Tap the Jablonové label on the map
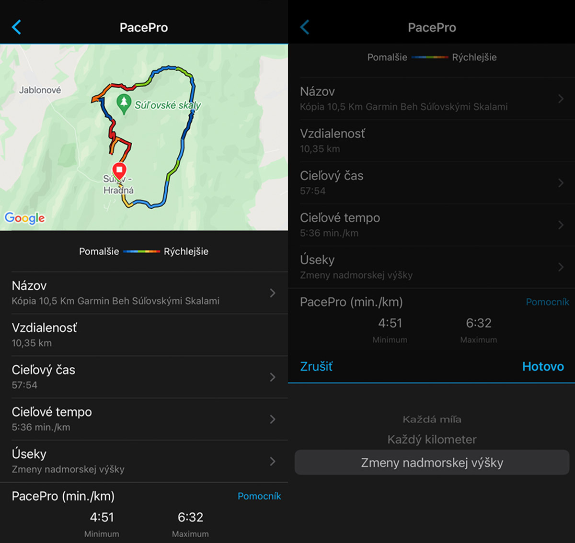Image resolution: width=575 pixels, height=543 pixels. click(40, 90)
